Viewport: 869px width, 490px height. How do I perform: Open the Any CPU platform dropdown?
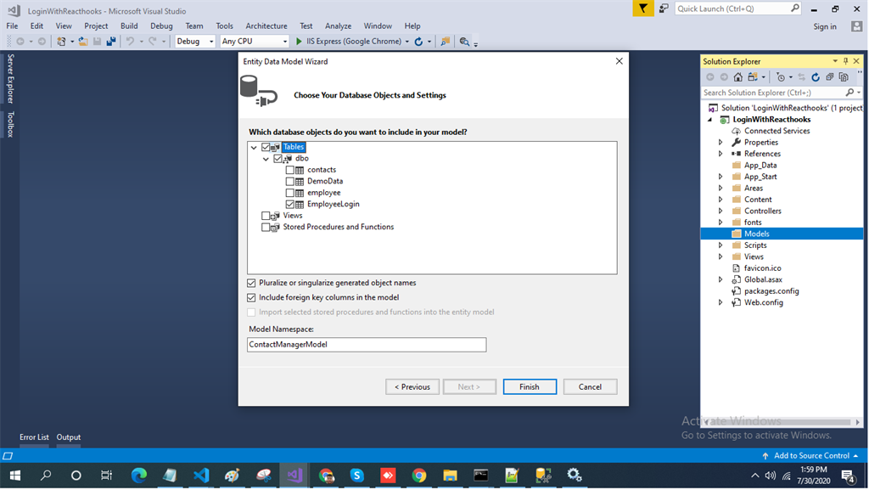pyautogui.click(x=285, y=42)
